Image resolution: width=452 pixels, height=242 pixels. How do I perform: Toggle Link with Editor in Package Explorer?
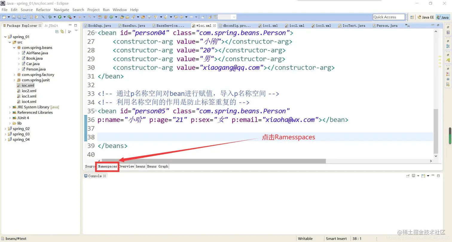62,31
